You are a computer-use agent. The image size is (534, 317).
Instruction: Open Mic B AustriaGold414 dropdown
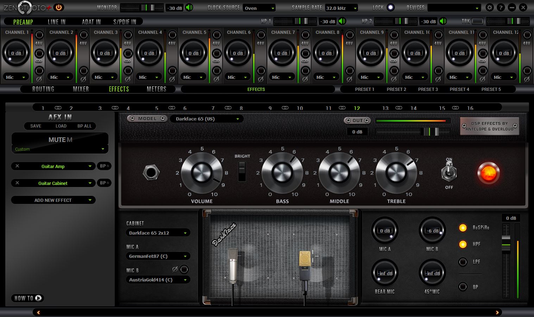coord(158,280)
